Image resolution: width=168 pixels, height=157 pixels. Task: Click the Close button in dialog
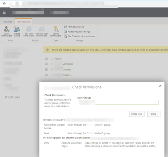[x=153, y=114]
